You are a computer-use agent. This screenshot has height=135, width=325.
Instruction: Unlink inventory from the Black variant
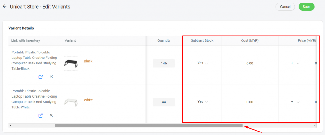51,77
